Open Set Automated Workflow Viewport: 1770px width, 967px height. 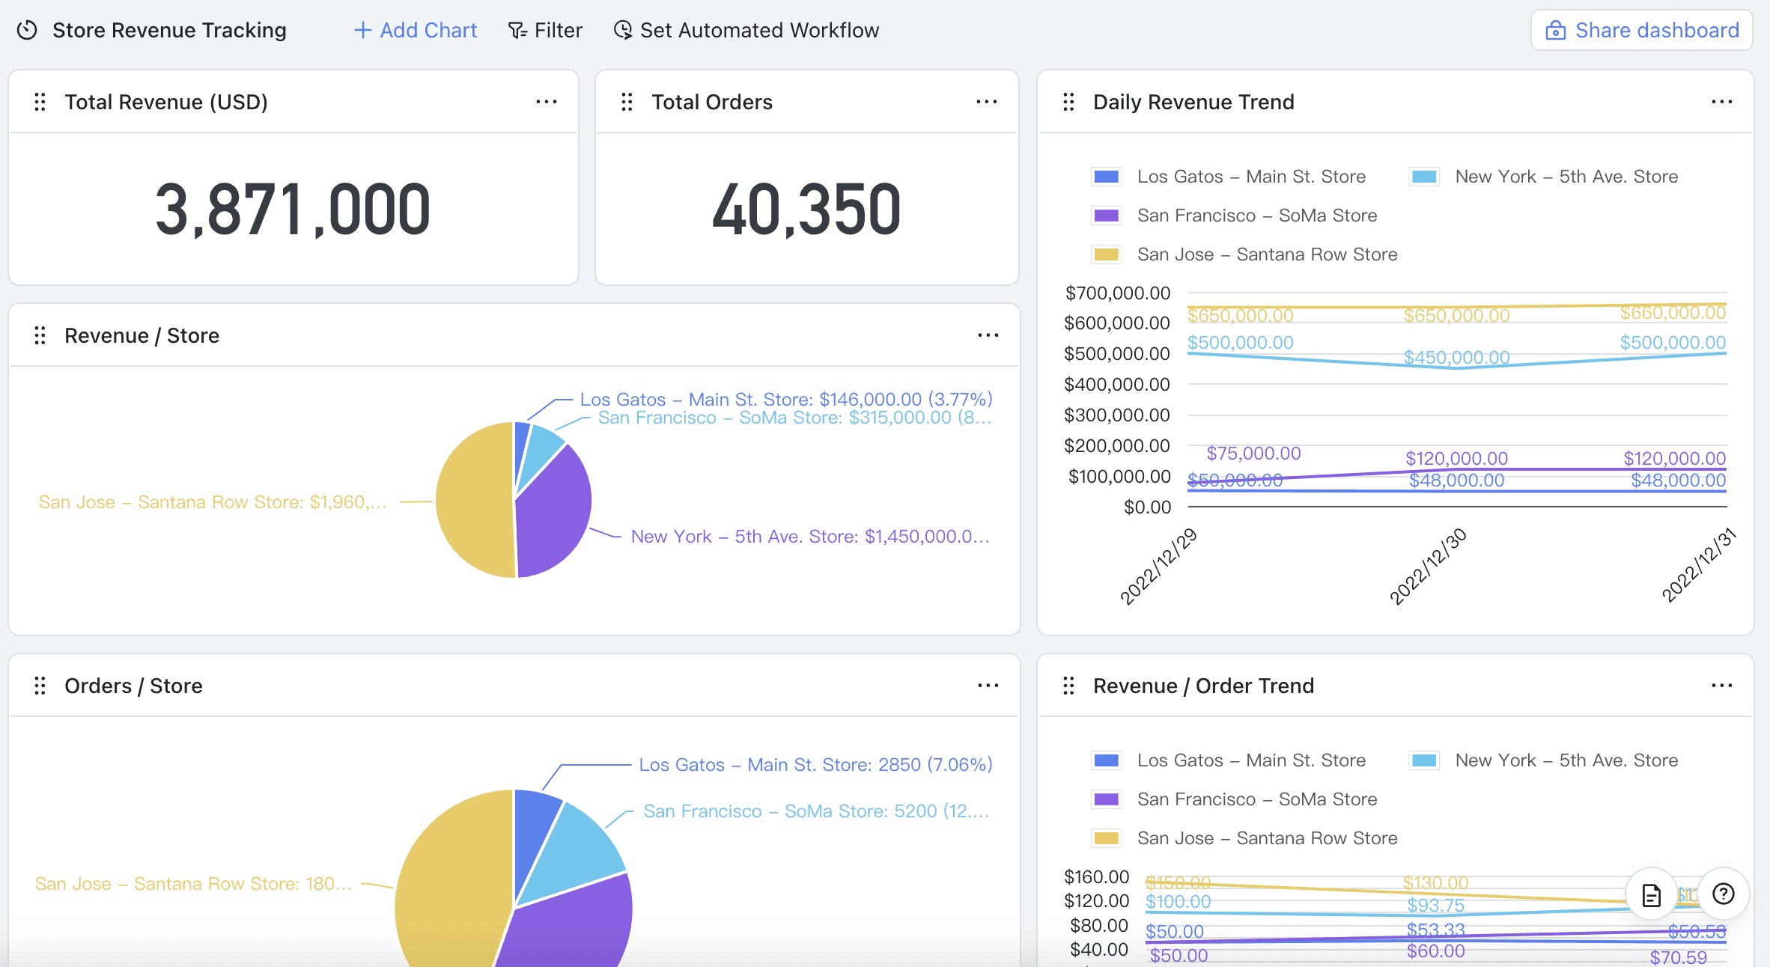coord(746,30)
